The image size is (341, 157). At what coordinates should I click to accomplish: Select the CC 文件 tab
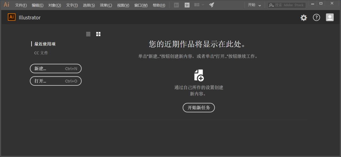click(x=41, y=53)
